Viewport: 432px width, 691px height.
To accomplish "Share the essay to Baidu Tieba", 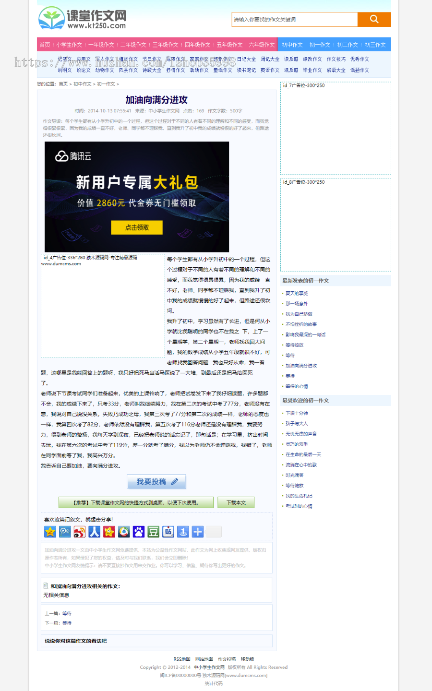I will pos(168,532).
